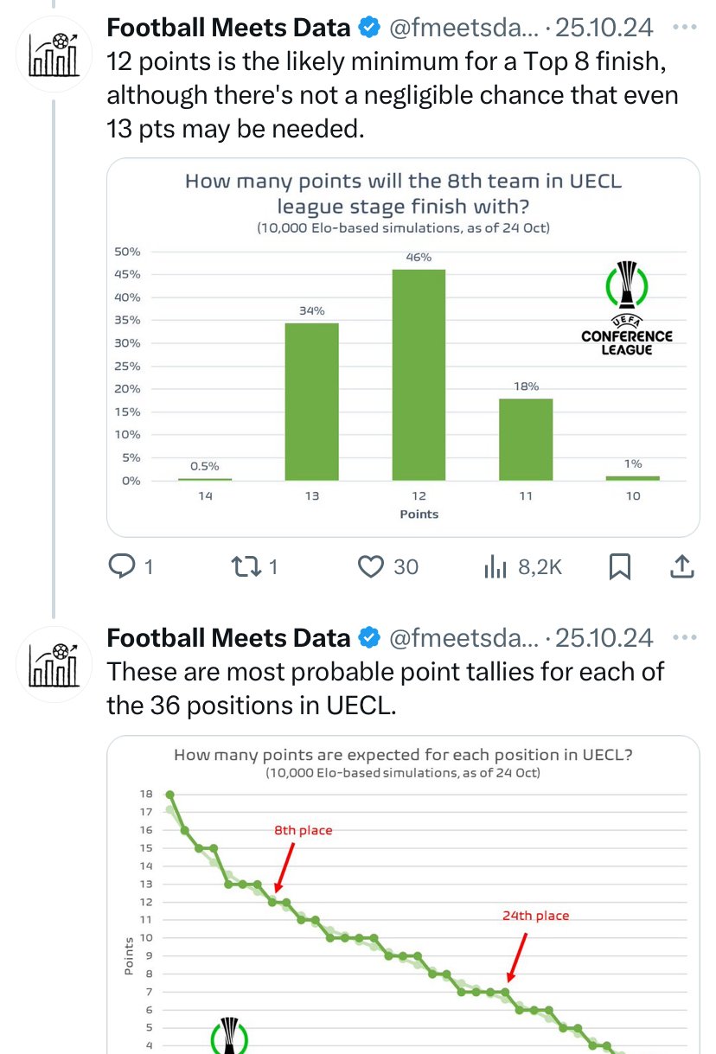Open the 8th team points bar chart image
This screenshot has width=716, height=1054.
[x=403, y=348]
